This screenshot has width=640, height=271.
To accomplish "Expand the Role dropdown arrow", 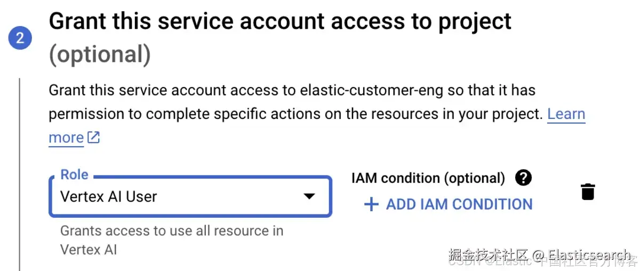I will pyautogui.click(x=309, y=196).
